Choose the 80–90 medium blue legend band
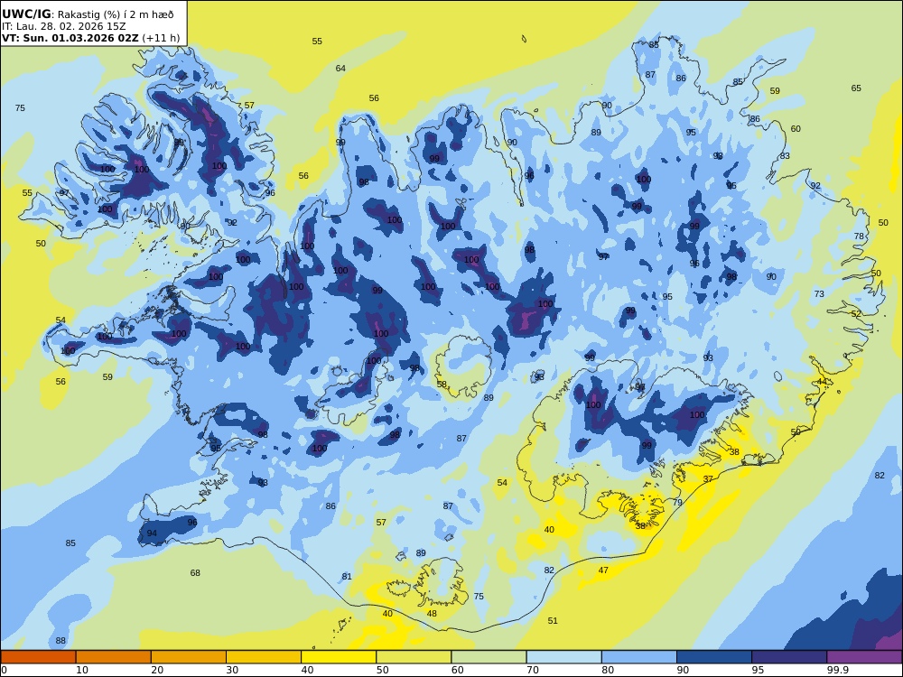Viewport: 903px width, 677px height. 639,657
